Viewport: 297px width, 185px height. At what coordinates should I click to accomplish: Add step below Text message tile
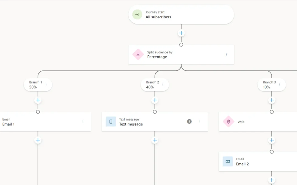[x=155, y=140]
